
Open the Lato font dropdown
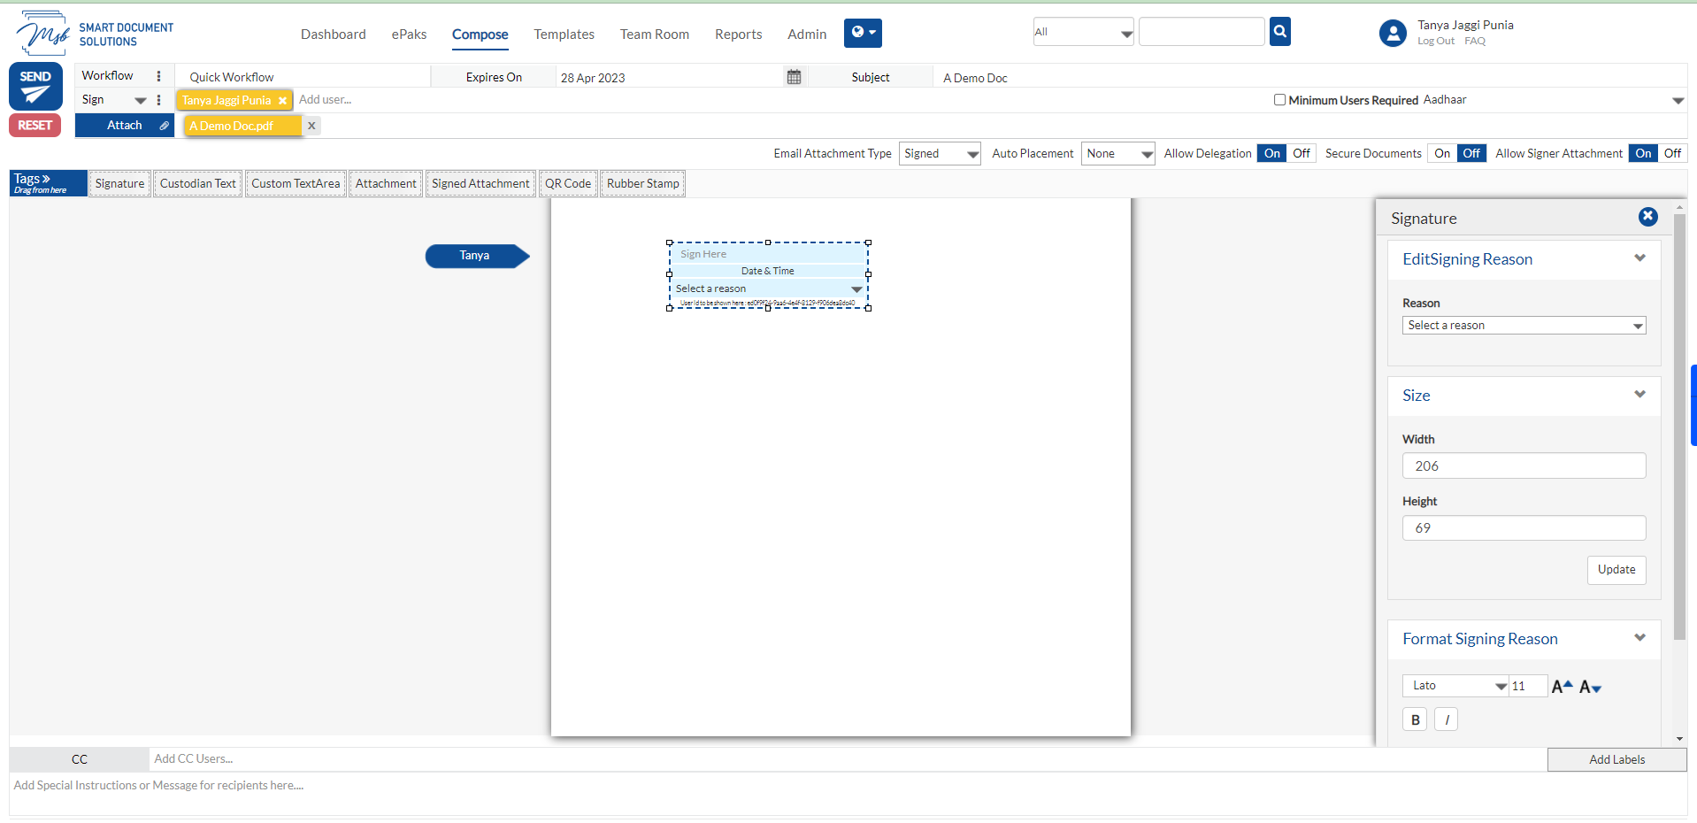pyautogui.click(x=1455, y=686)
